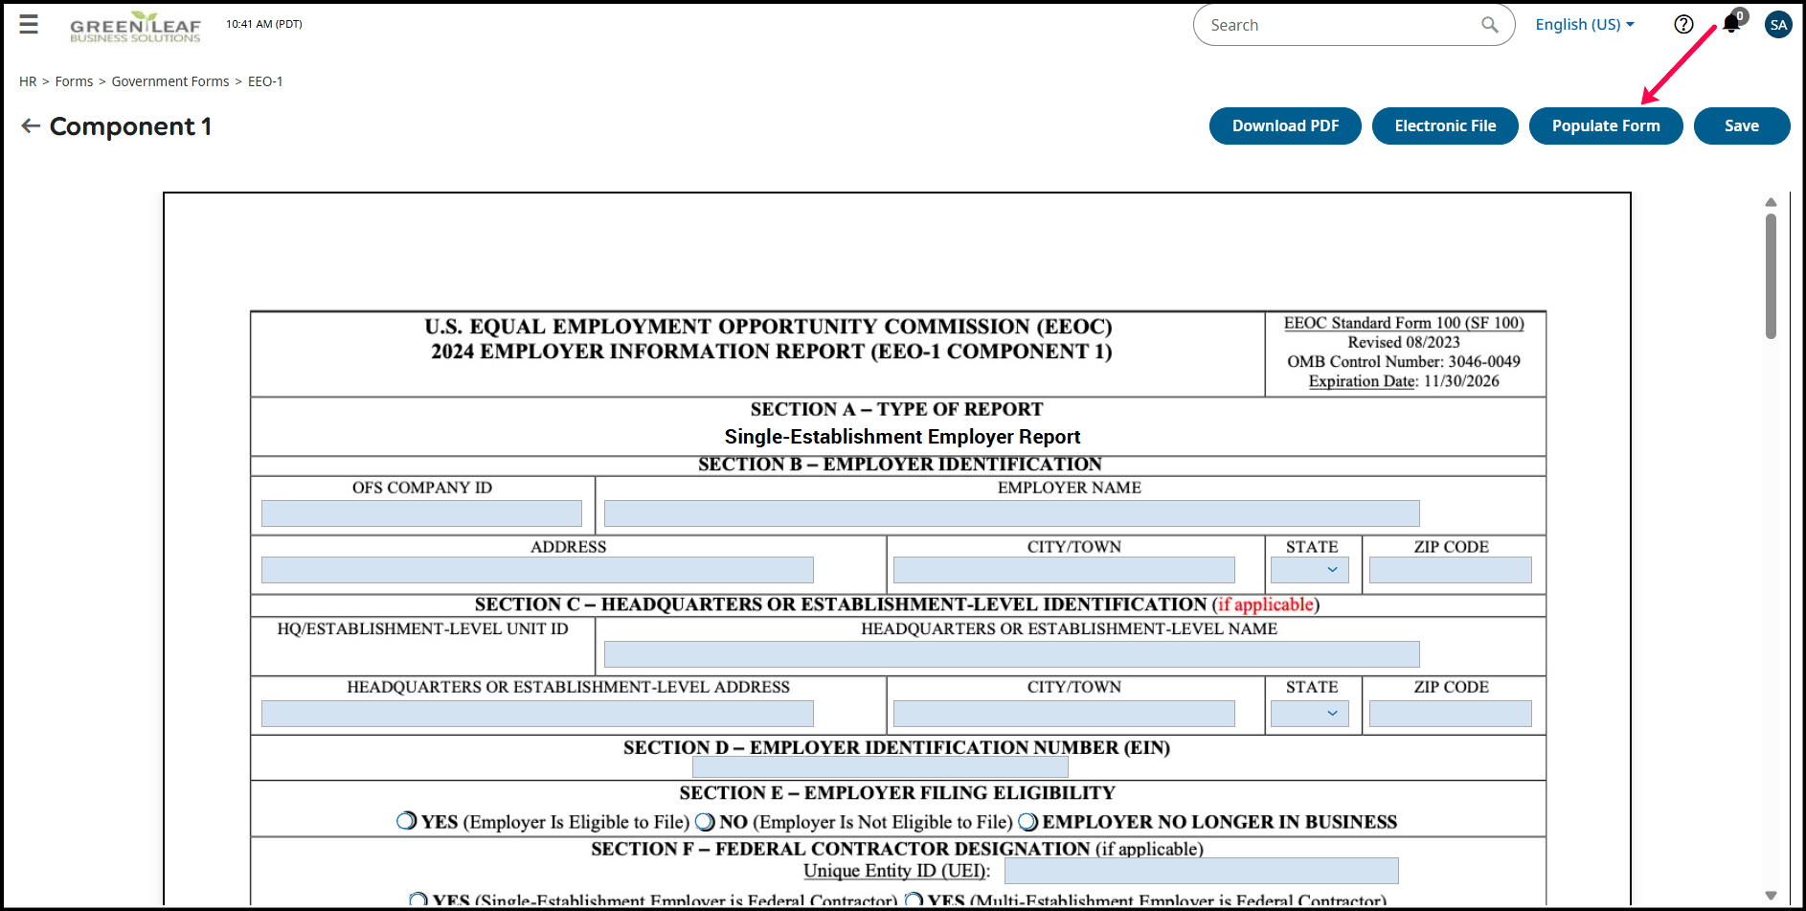Open the Section B State dropdown
The width and height of the screenshot is (1806, 911).
(1310, 570)
